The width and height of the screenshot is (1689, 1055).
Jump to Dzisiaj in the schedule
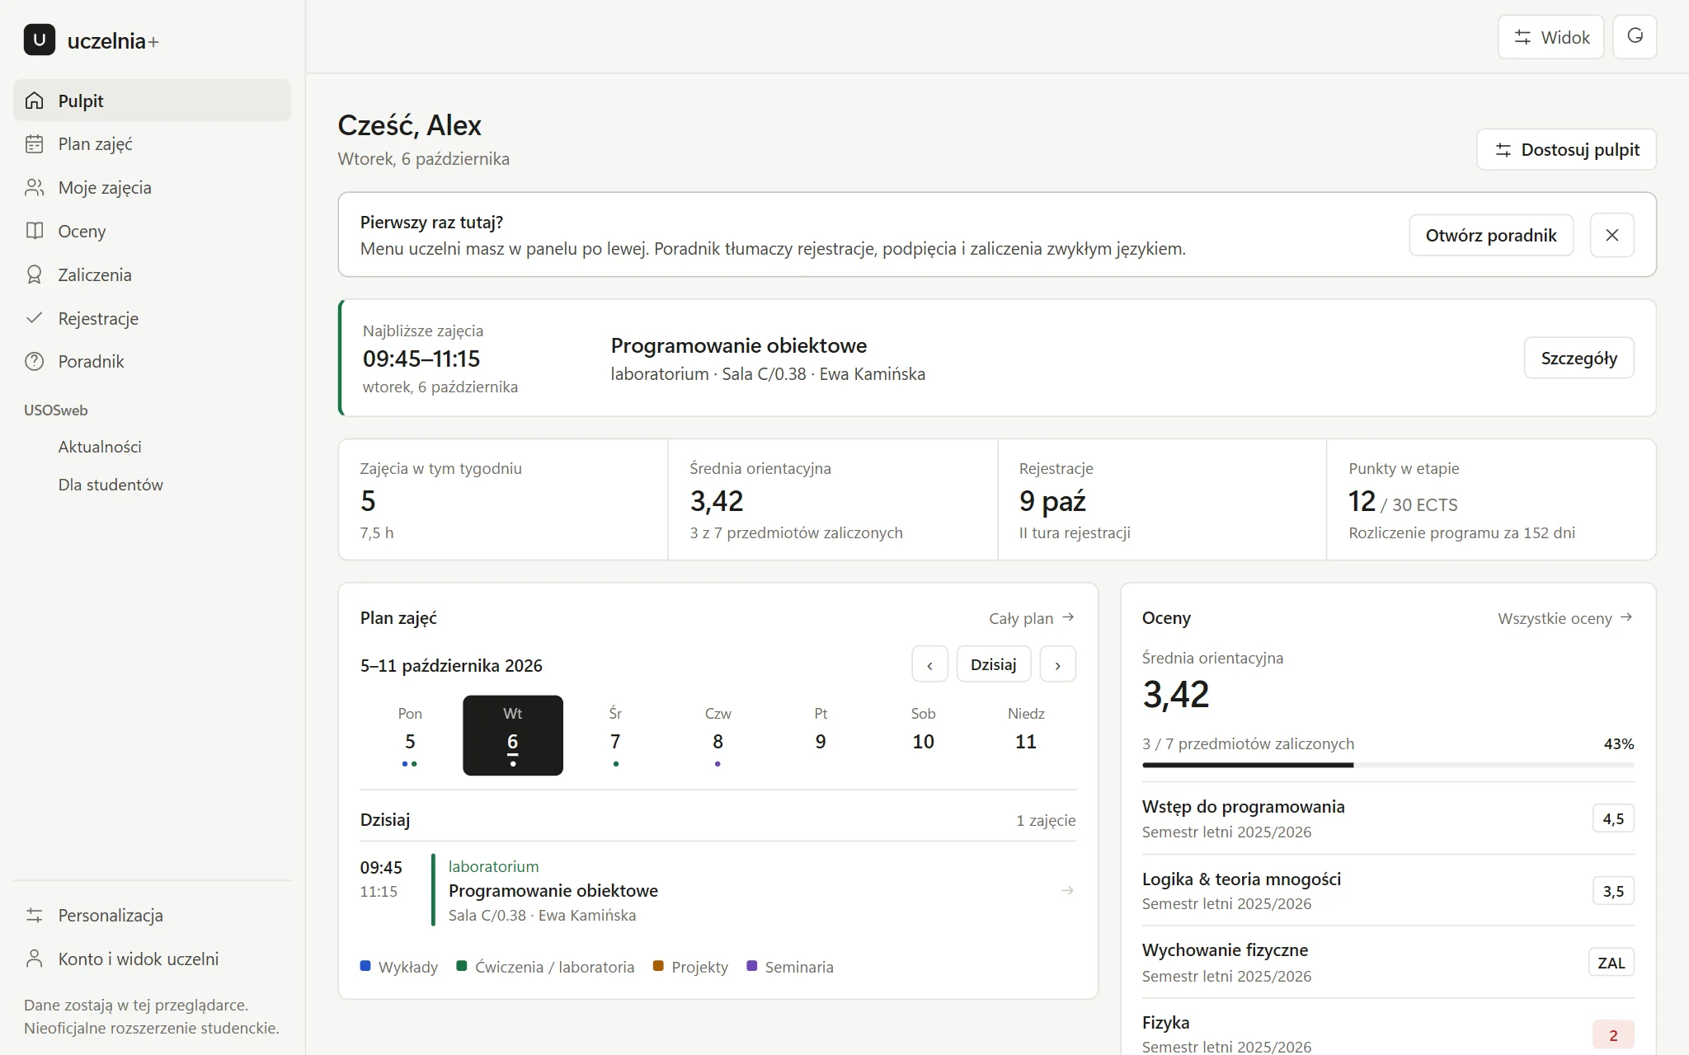993,664
